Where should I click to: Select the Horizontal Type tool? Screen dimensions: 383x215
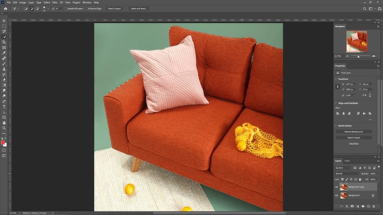[x=4, y=106]
